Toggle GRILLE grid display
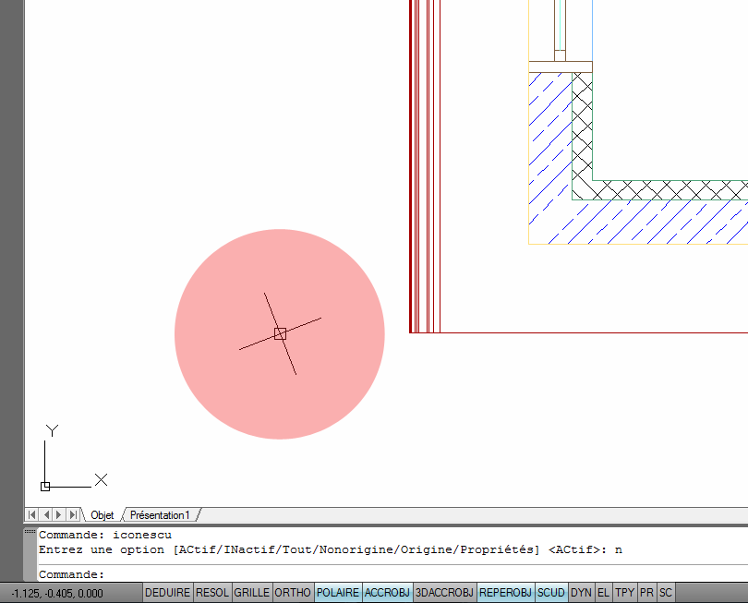 pos(251,592)
